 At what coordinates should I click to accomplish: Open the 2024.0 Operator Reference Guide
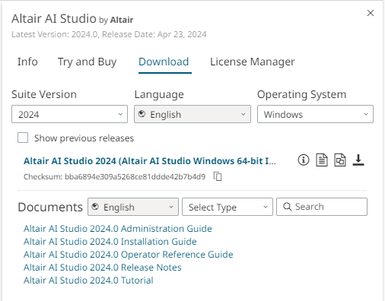point(129,255)
